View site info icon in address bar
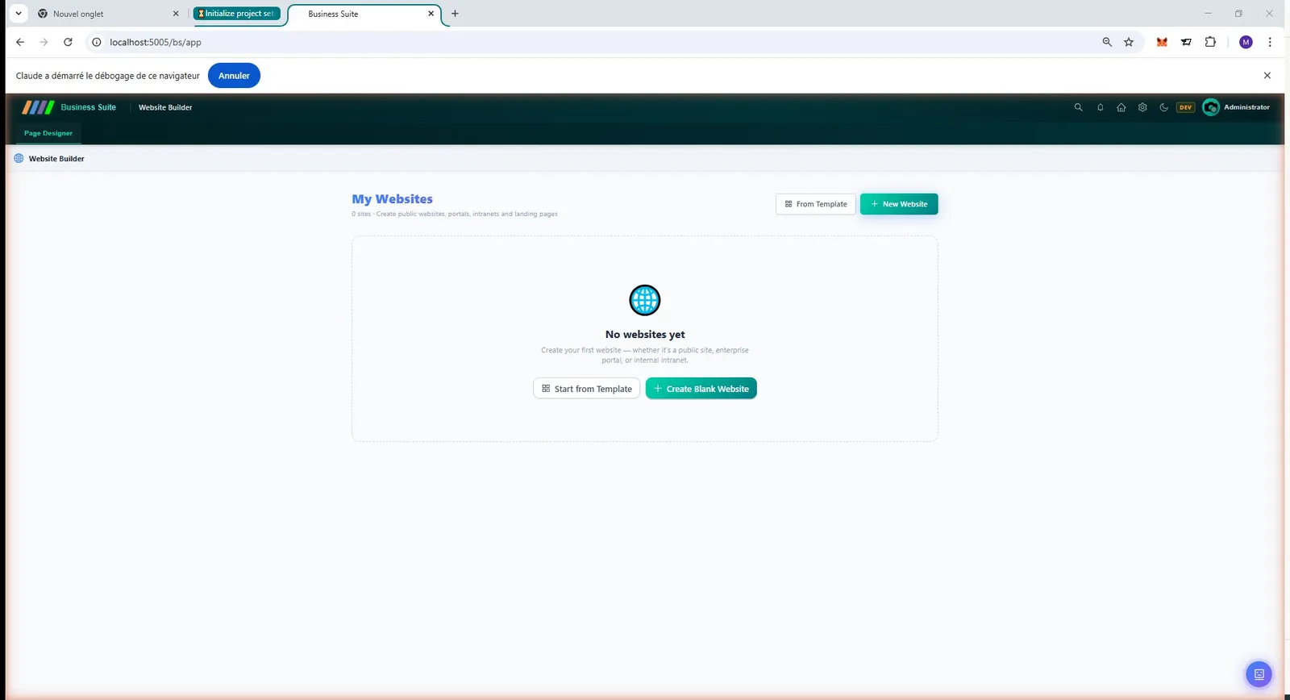This screenshot has width=1290, height=700. 97,42
